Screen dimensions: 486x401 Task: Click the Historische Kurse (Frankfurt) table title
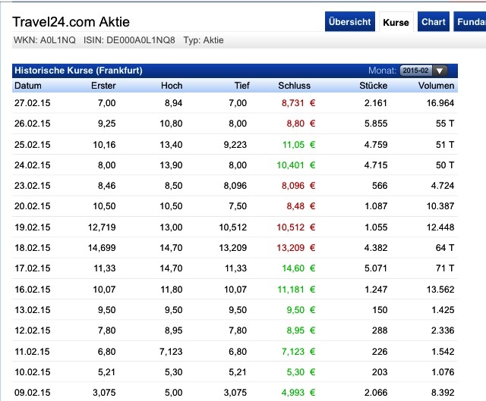pyautogui.click(x=78, y=70)
